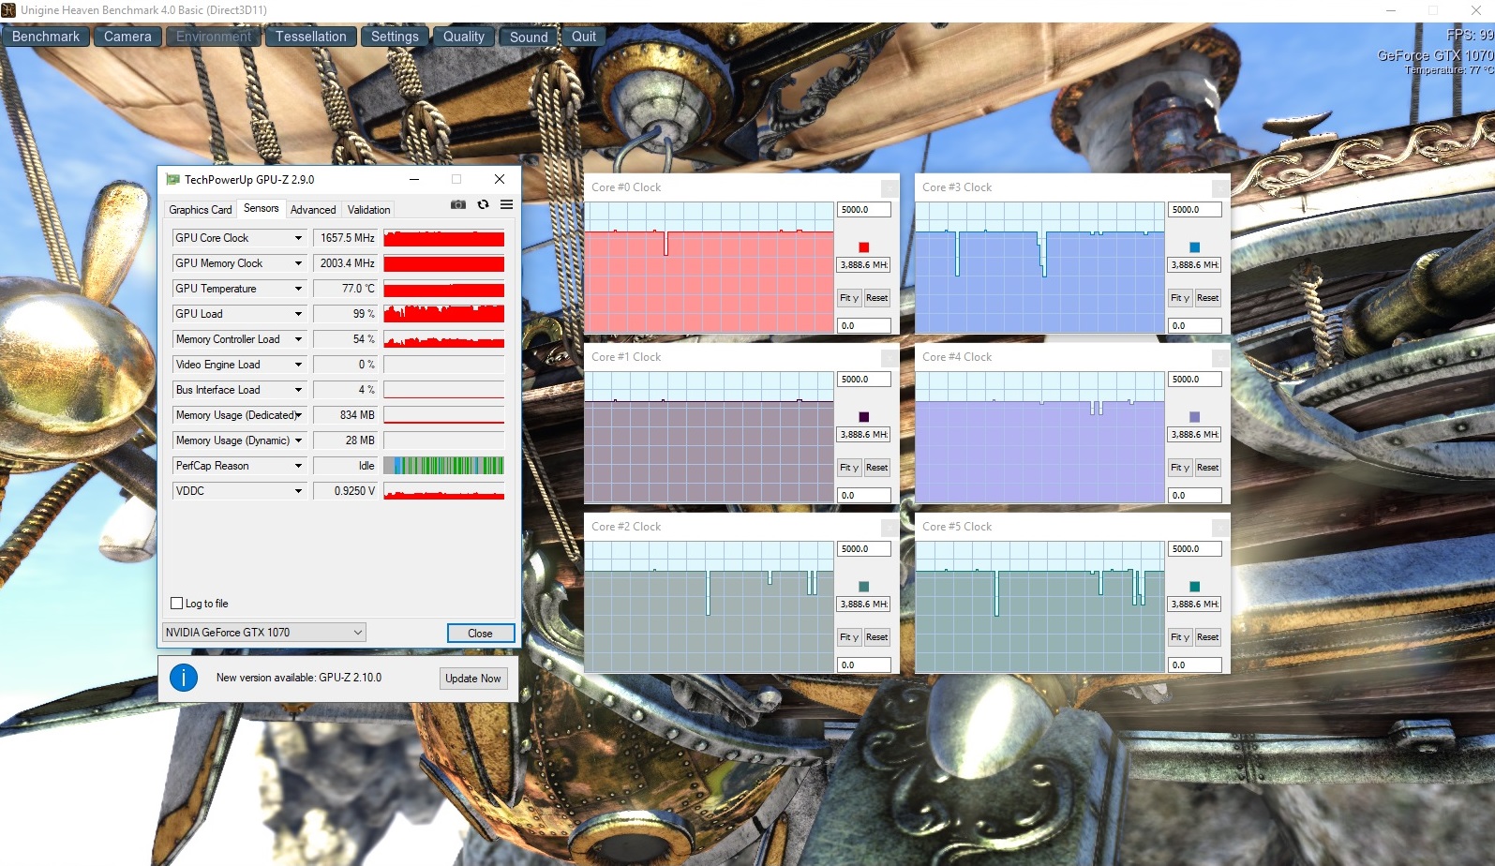Click the teal Core #5 color swatch
The width and height of the screenshot is (1495, 866).
tap(1194, 587)
